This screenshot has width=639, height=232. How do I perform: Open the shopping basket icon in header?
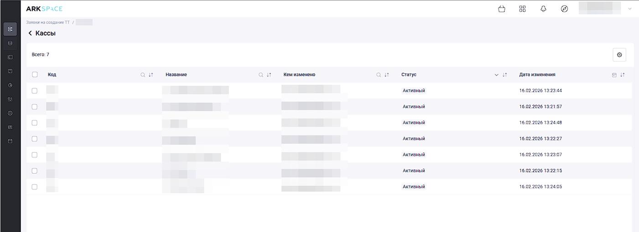point(502,9)
